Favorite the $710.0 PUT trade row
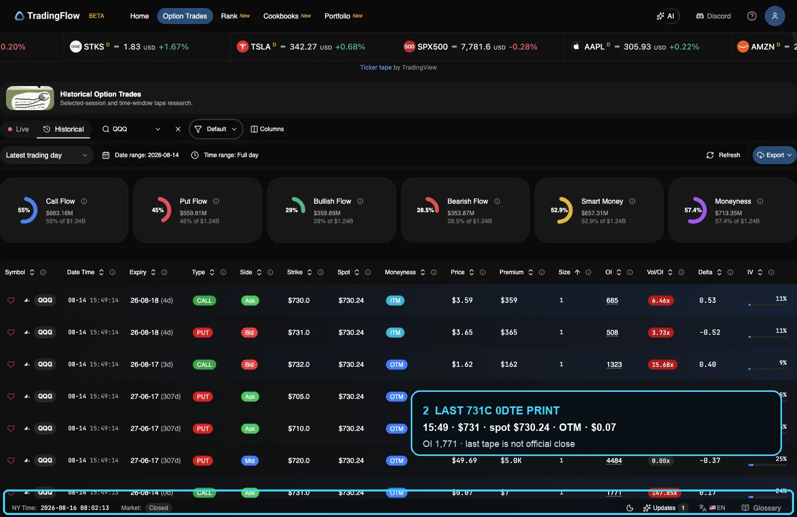This screenshot has width=797, height=517. 11,428
